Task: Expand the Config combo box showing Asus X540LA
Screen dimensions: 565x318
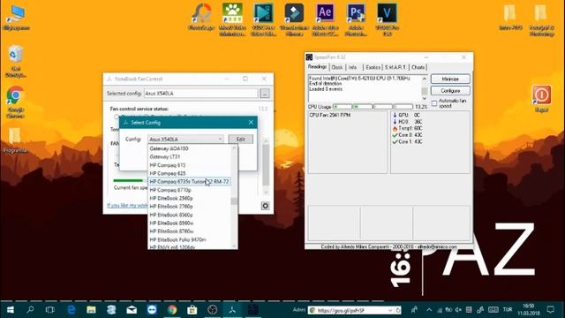Action: coord(185,140)
